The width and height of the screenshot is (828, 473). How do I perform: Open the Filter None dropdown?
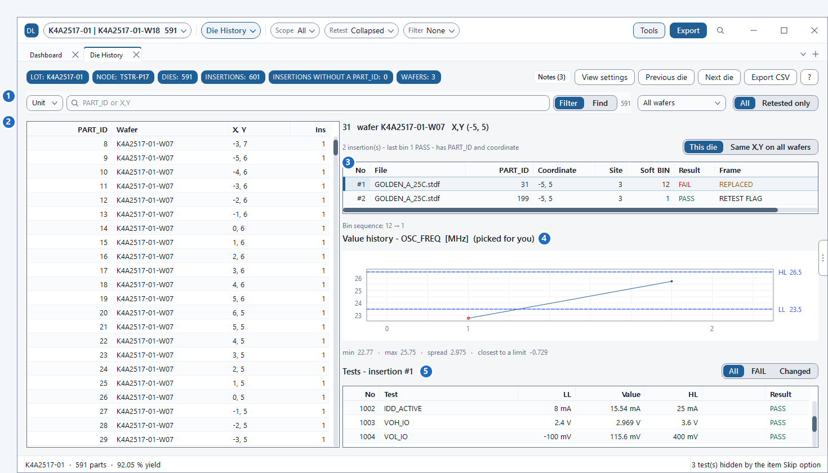click(431, 30)
